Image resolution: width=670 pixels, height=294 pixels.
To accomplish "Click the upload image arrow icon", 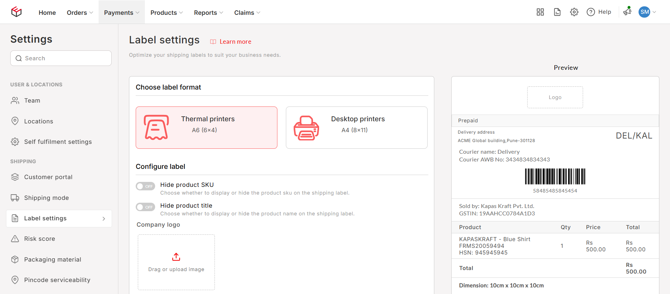I will click(176, 257).
